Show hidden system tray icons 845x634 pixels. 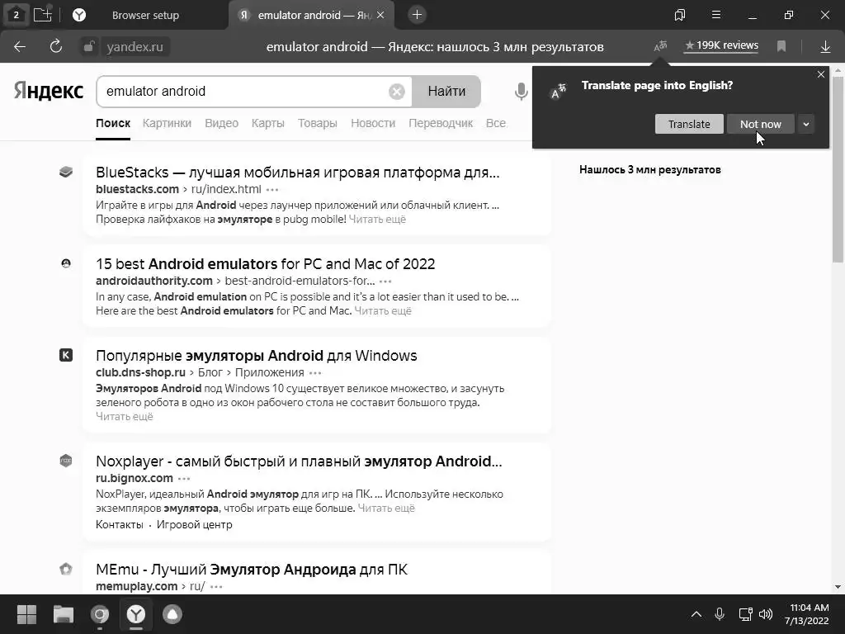696,614
